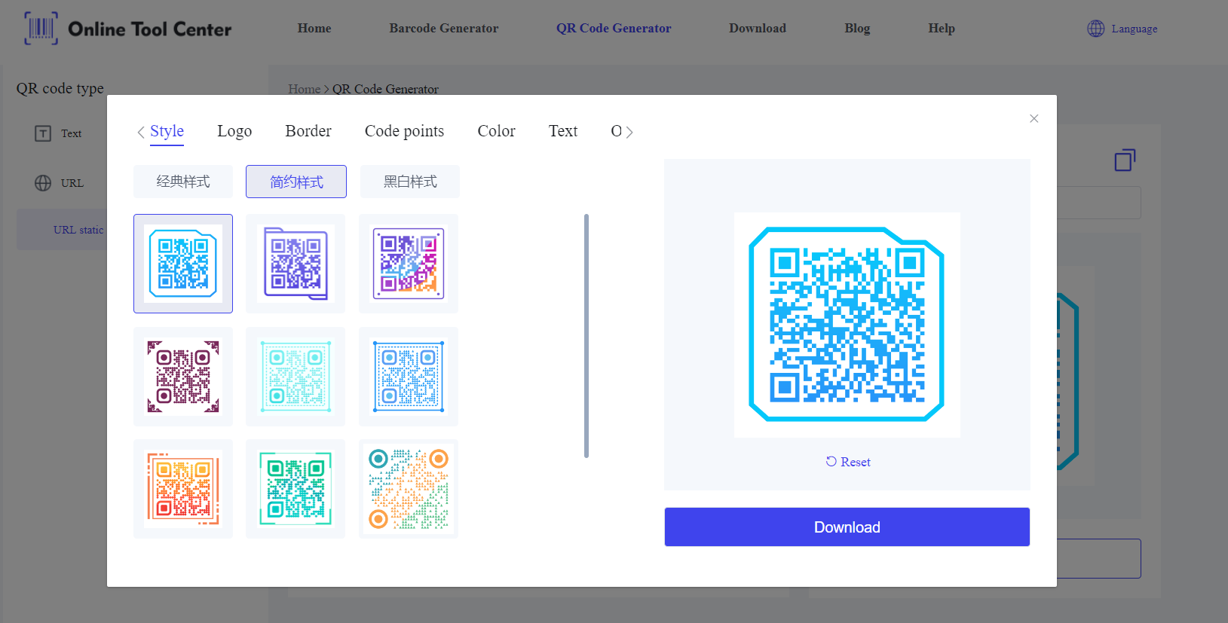Switch to the Logo tab
1228x623 pixels.
click(234, 131)
